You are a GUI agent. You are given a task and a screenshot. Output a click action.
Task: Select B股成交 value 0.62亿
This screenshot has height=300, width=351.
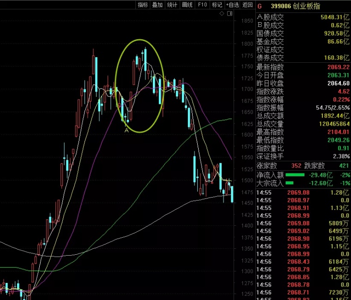[x=340, y=25]
